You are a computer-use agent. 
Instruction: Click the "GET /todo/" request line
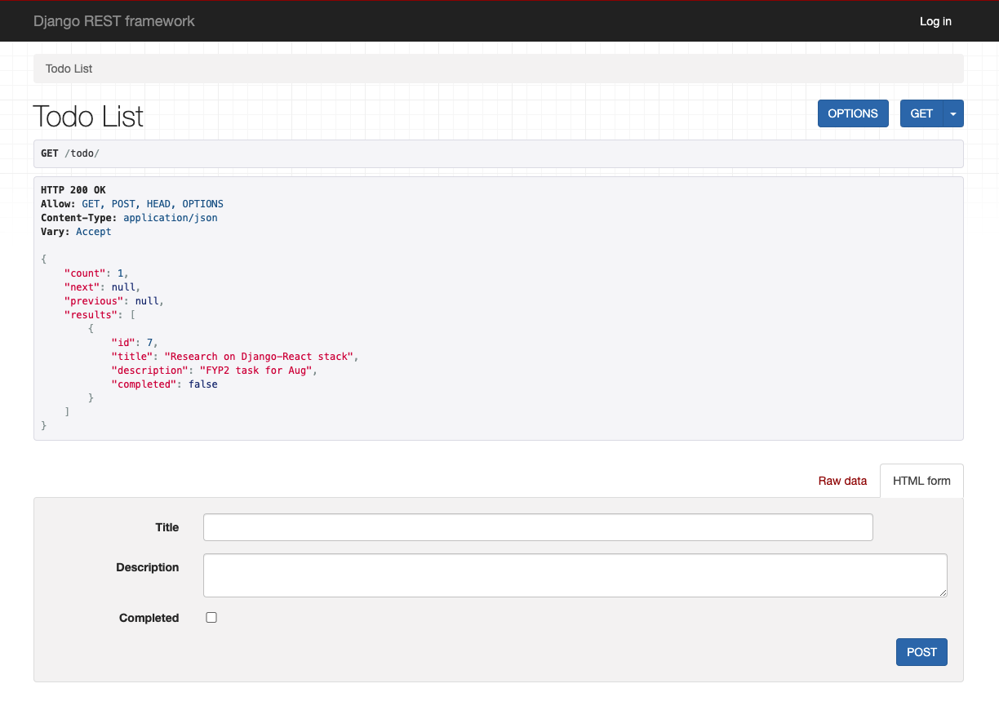(x=70, y=153)
